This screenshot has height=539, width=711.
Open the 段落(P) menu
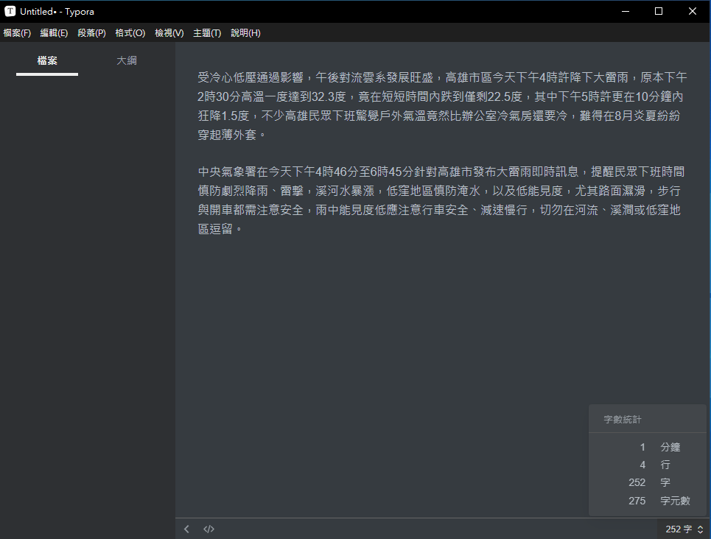[x=91, y=33]
